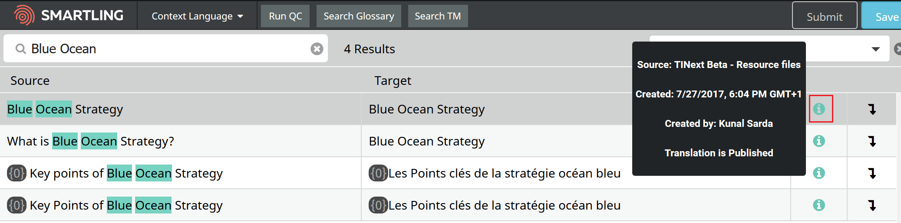Click info icon for Key points row
This screenshot has height=223, width=901.
(x=819, y=173)
